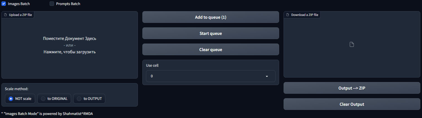Click the Upload a ZIP file label
The height and width of the screenshot is (118, 422).
point(20,15)
